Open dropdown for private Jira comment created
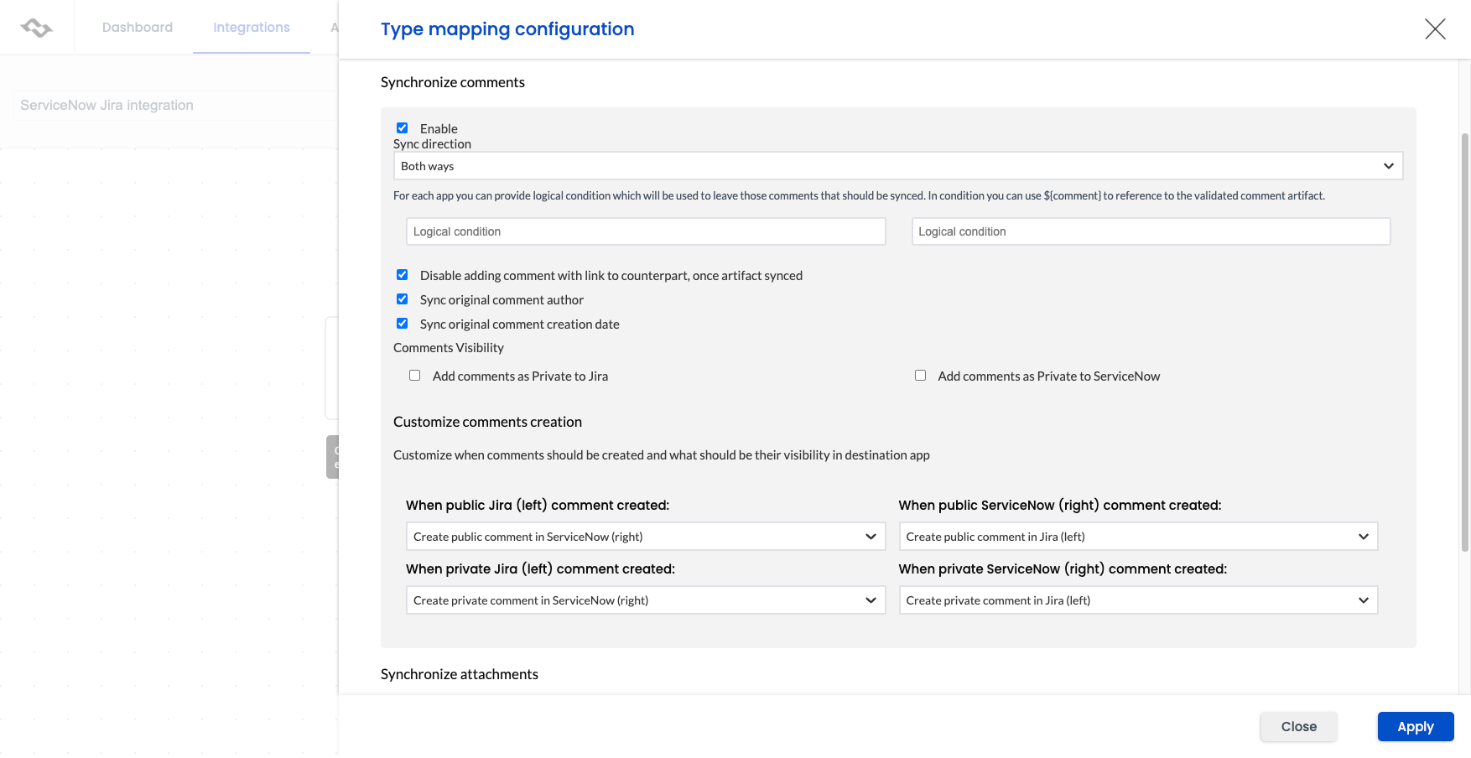The width and height of the screenshot is (1471, 758). (646, 600)
